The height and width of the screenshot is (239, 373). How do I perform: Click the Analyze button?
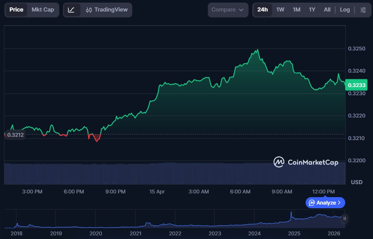point(325,203)
